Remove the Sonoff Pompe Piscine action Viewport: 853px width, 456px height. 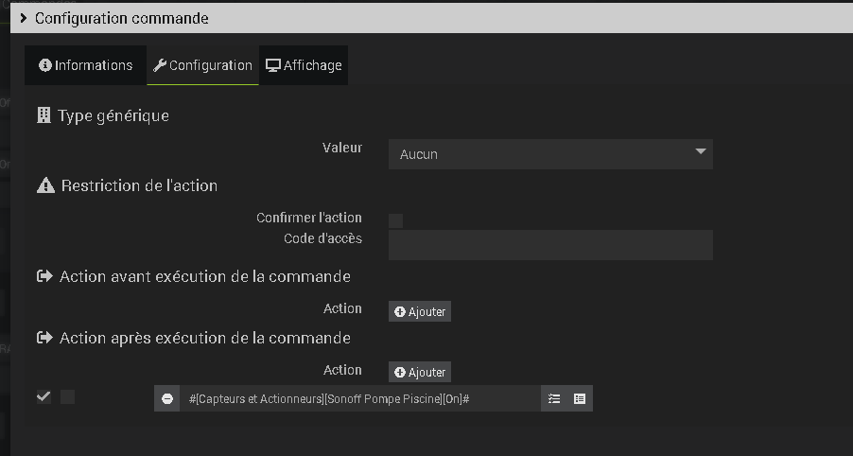coord(167,399)
